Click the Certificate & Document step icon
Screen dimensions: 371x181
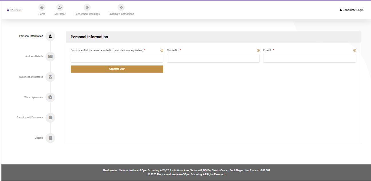[x=50, y=118]
